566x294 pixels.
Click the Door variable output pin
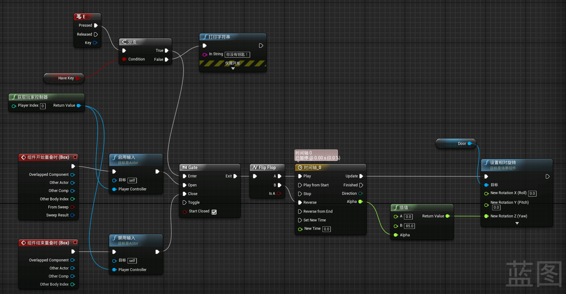click(470, 144)
